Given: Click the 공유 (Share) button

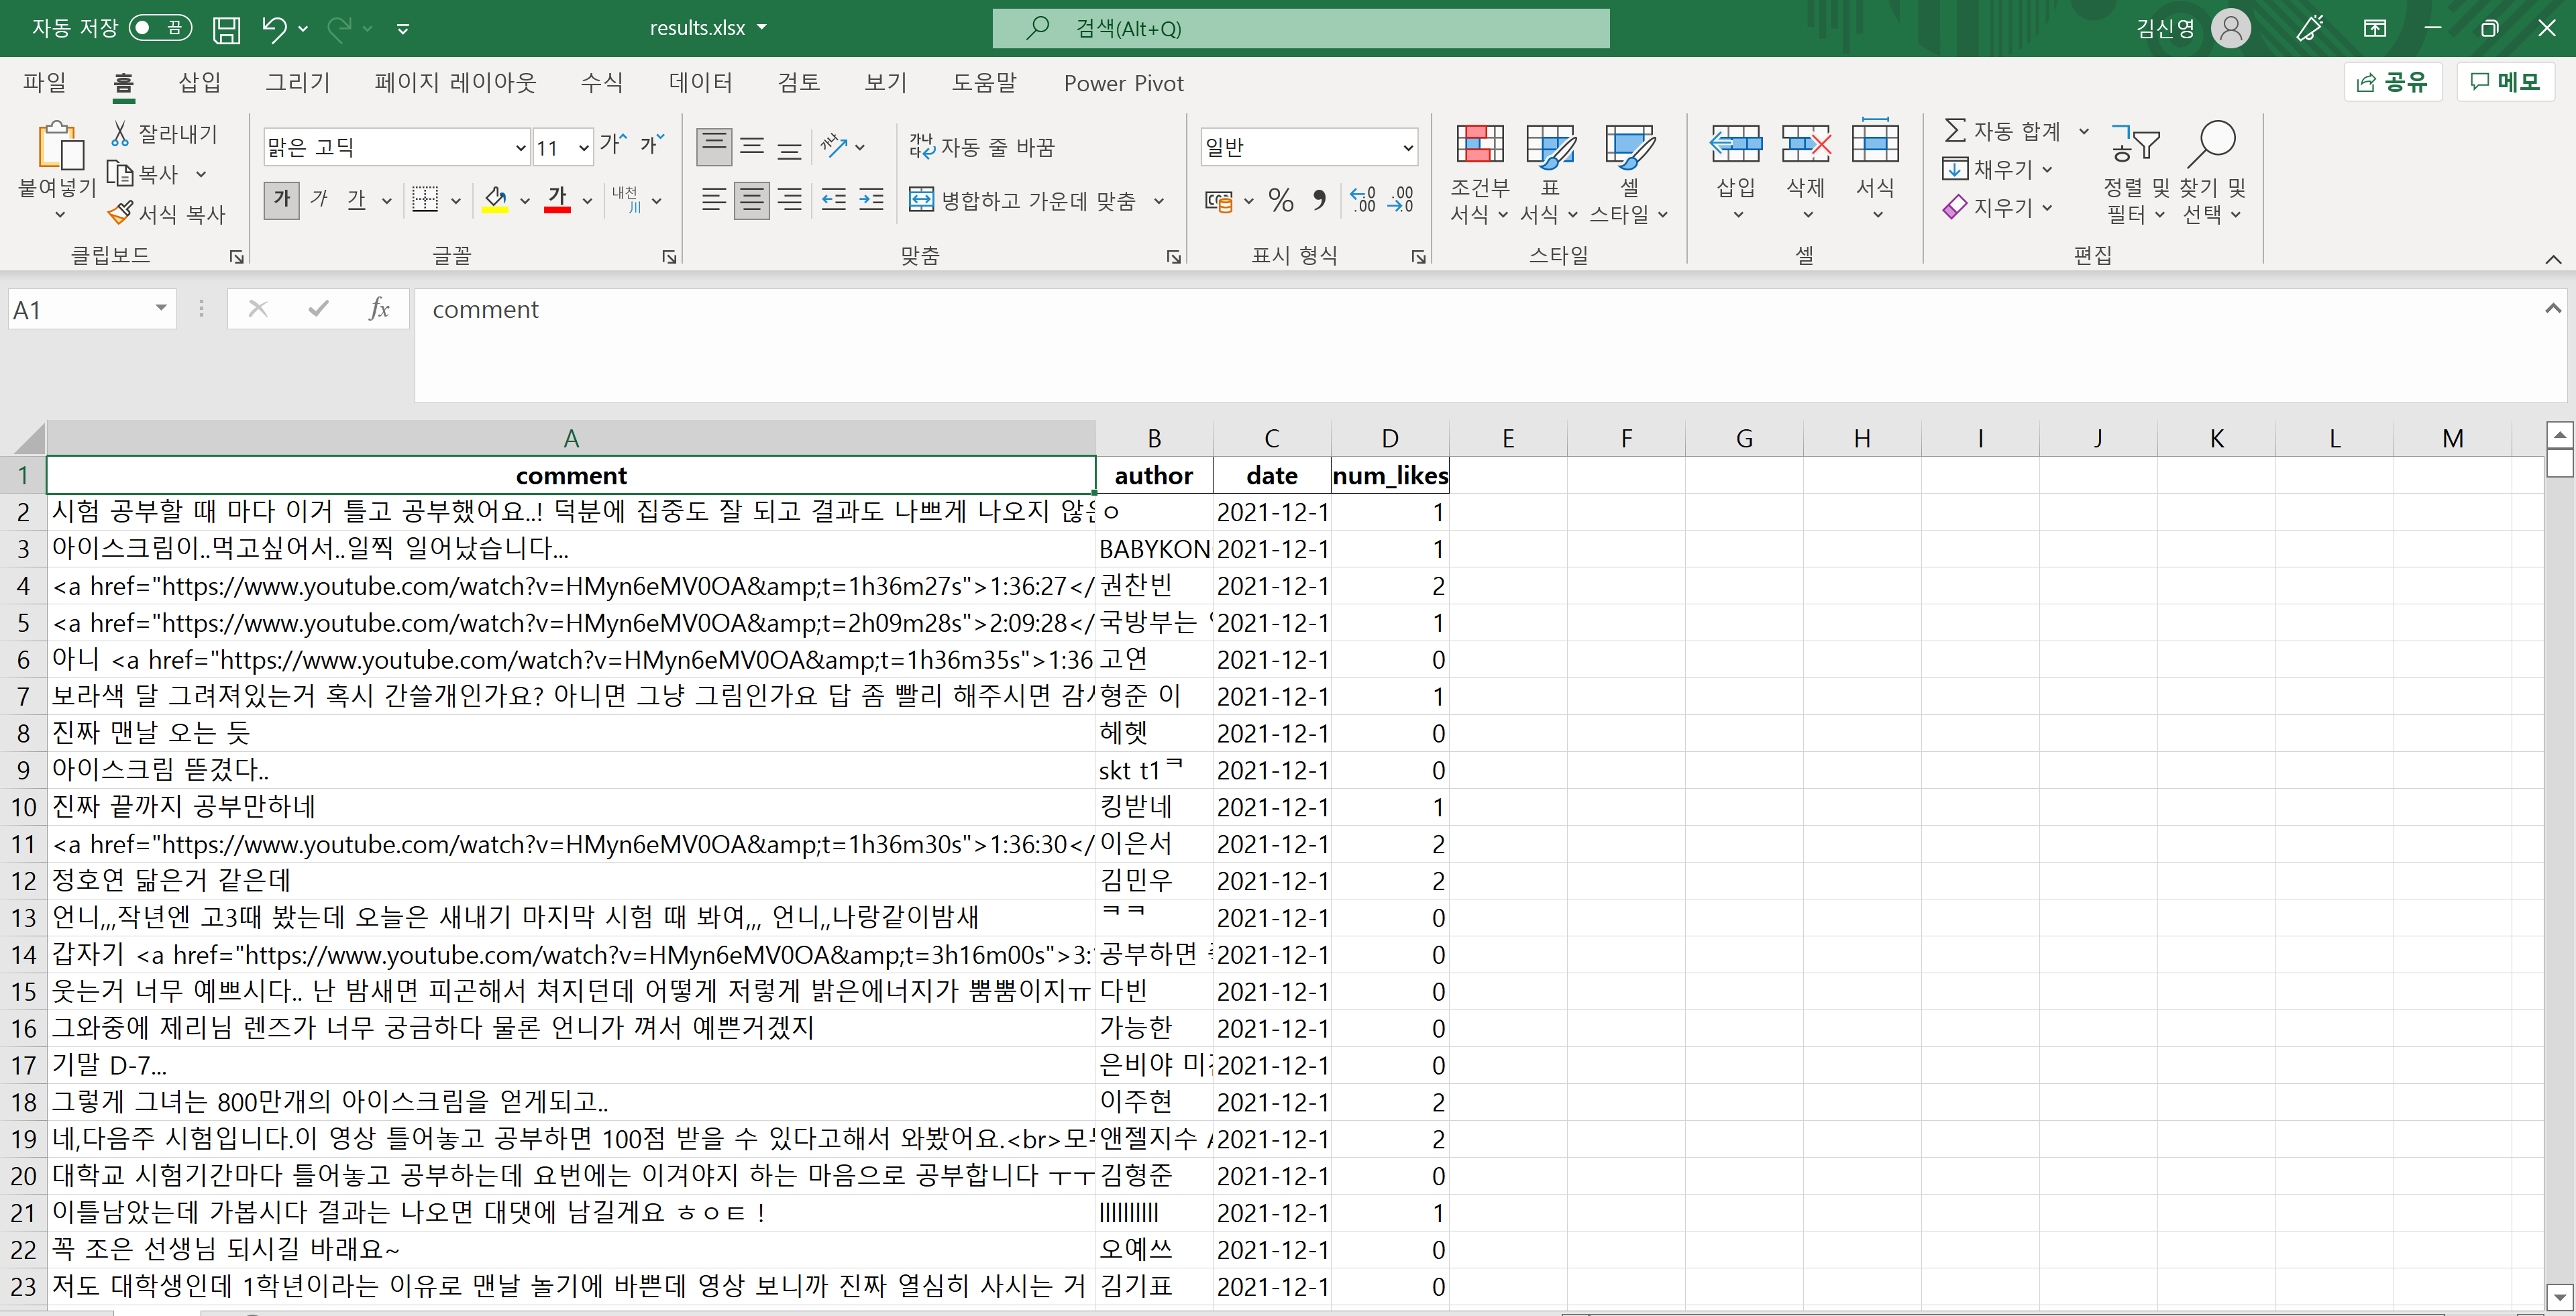Looking at the screenshot, I should click(x=2392, y=82).
